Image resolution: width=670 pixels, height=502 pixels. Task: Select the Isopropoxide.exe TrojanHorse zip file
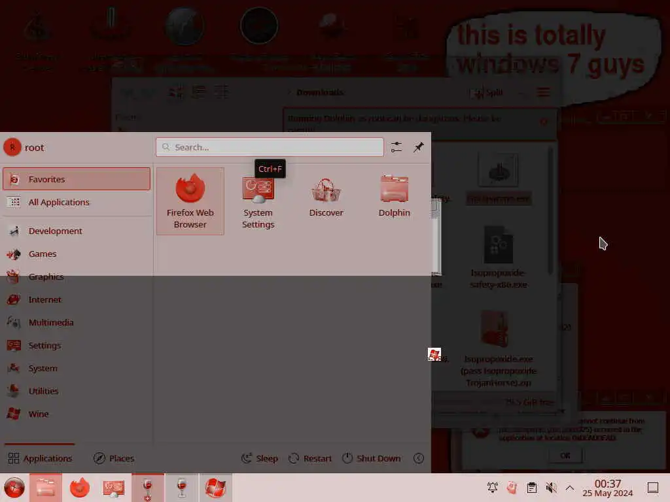498,349
